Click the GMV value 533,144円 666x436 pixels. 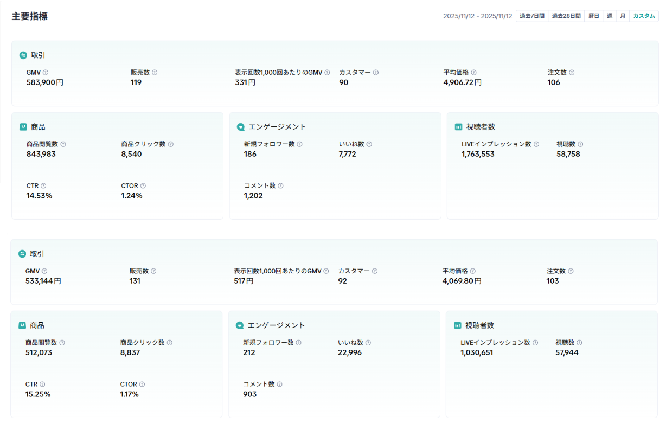(43, 281)
